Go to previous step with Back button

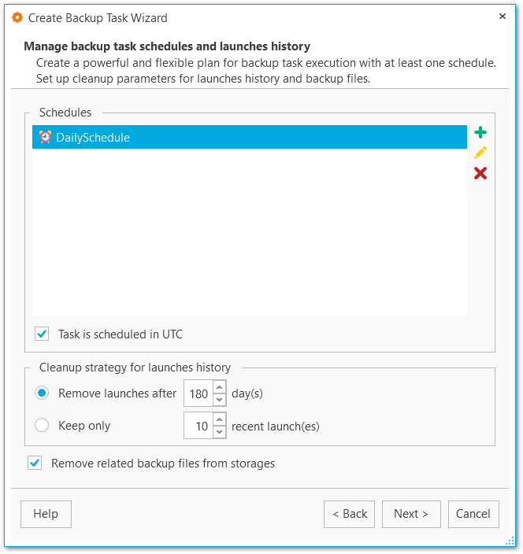pyautogui.click(x=349, y=514)
